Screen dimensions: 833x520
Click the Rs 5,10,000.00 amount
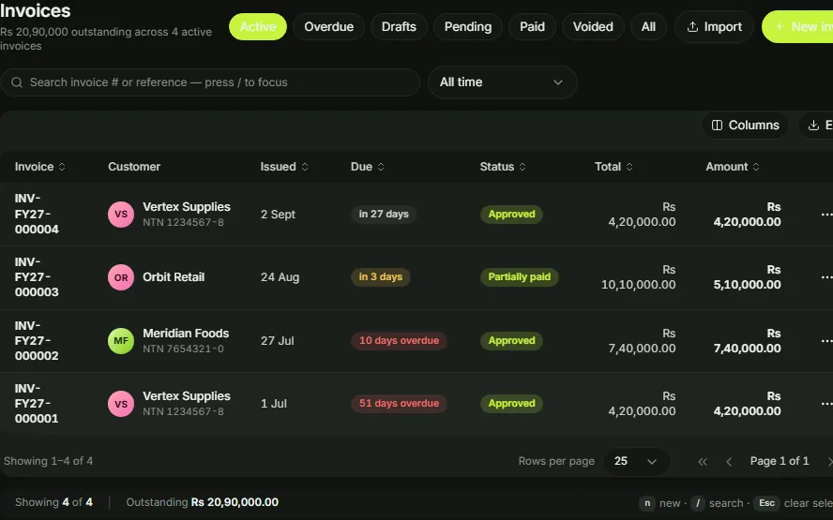coord(747,277)
